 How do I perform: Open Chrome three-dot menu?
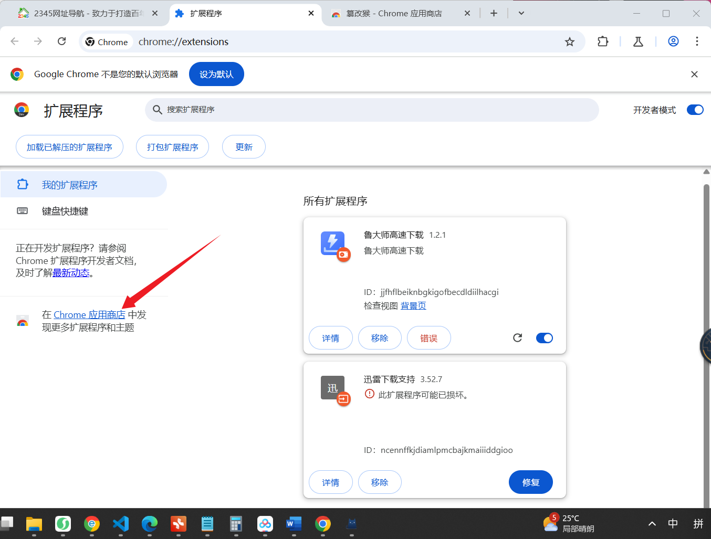pos(697,41)
